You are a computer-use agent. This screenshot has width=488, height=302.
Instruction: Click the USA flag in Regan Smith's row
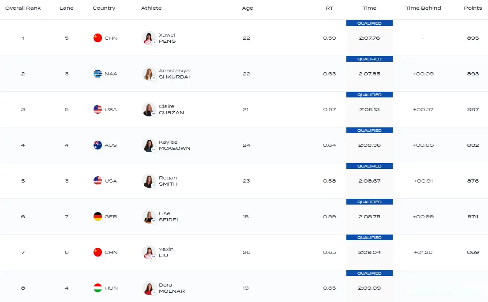click(98, 181)
